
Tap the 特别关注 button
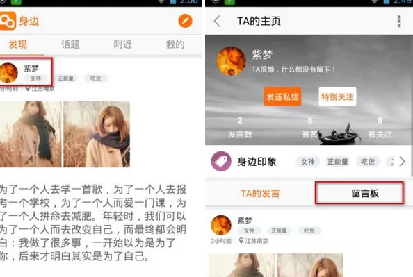point(337,96)
